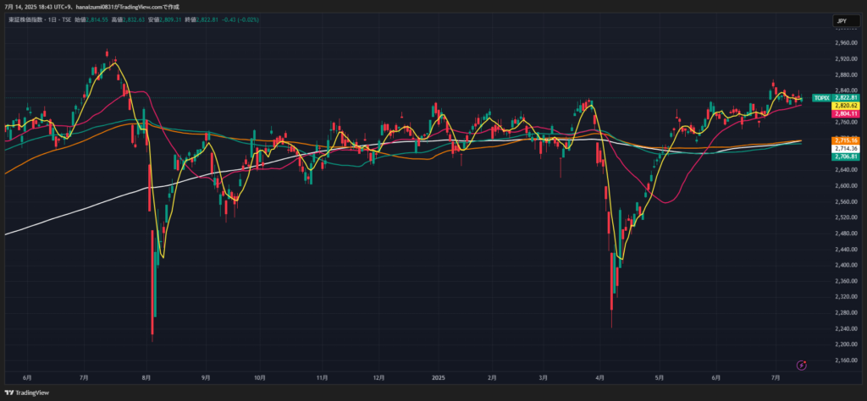Click the pink 2,804.11 moving average label
This screenshot has height=401, width=867.
(x=846, y=113)
